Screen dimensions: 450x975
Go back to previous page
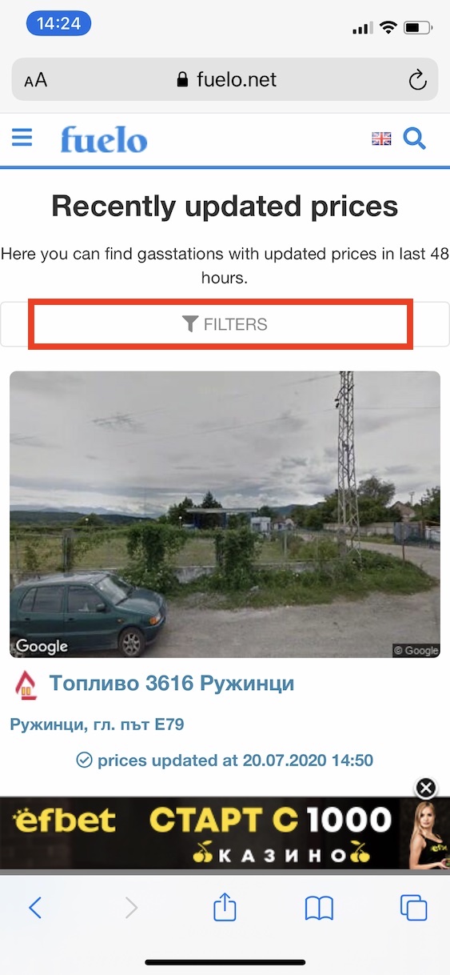35,907
